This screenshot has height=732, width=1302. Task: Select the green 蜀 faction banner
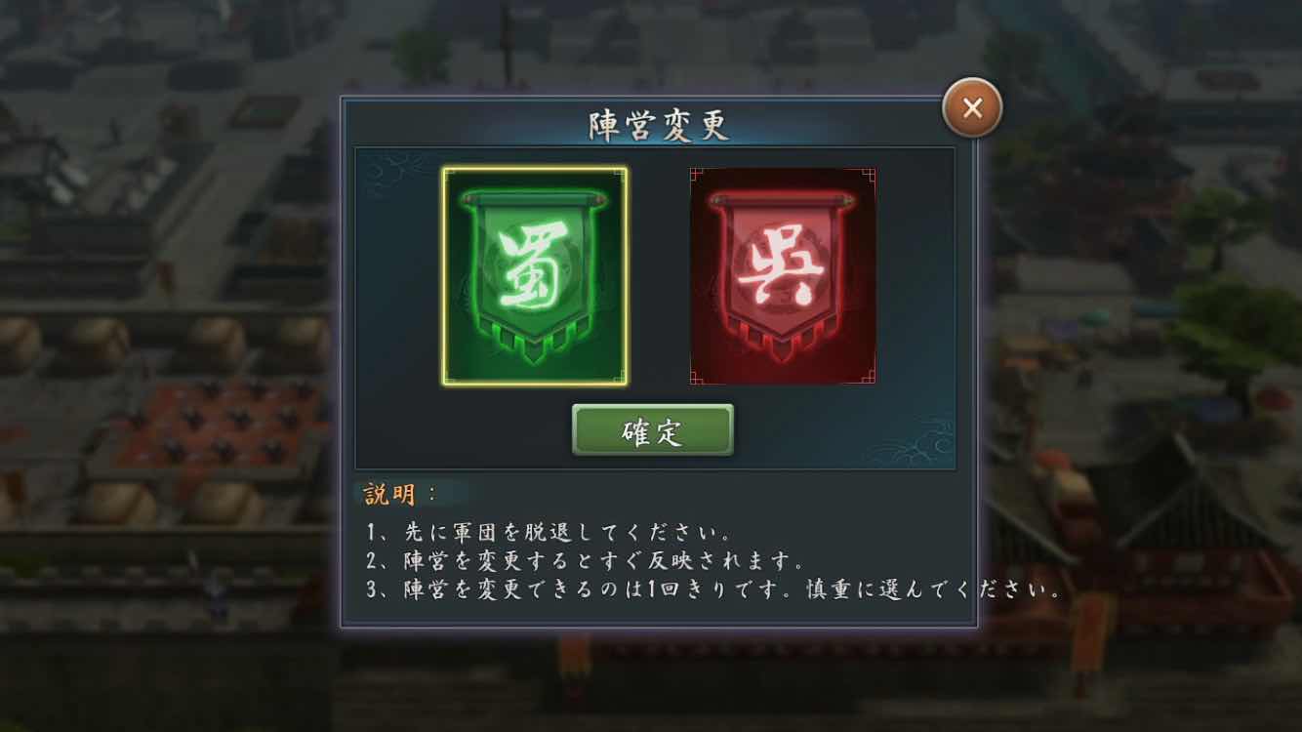[535, 275]
